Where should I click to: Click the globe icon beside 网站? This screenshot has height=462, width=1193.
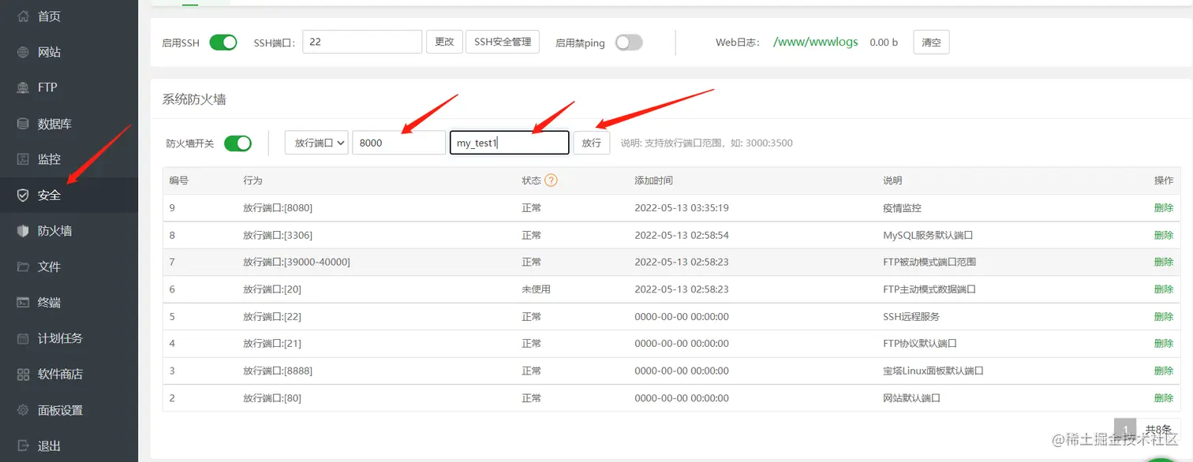point(23,52)
